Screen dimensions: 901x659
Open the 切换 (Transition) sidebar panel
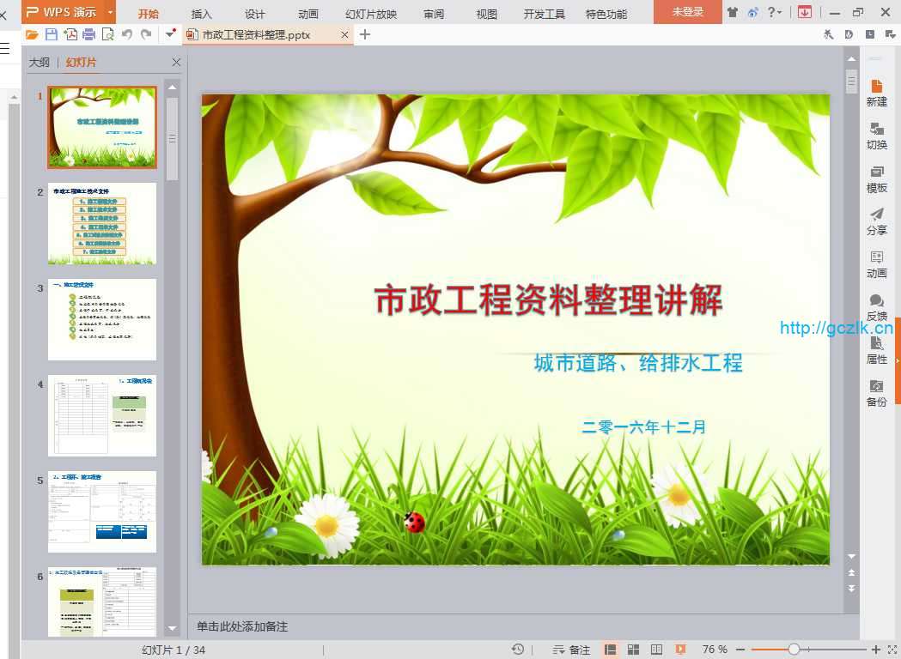point(876,136)
